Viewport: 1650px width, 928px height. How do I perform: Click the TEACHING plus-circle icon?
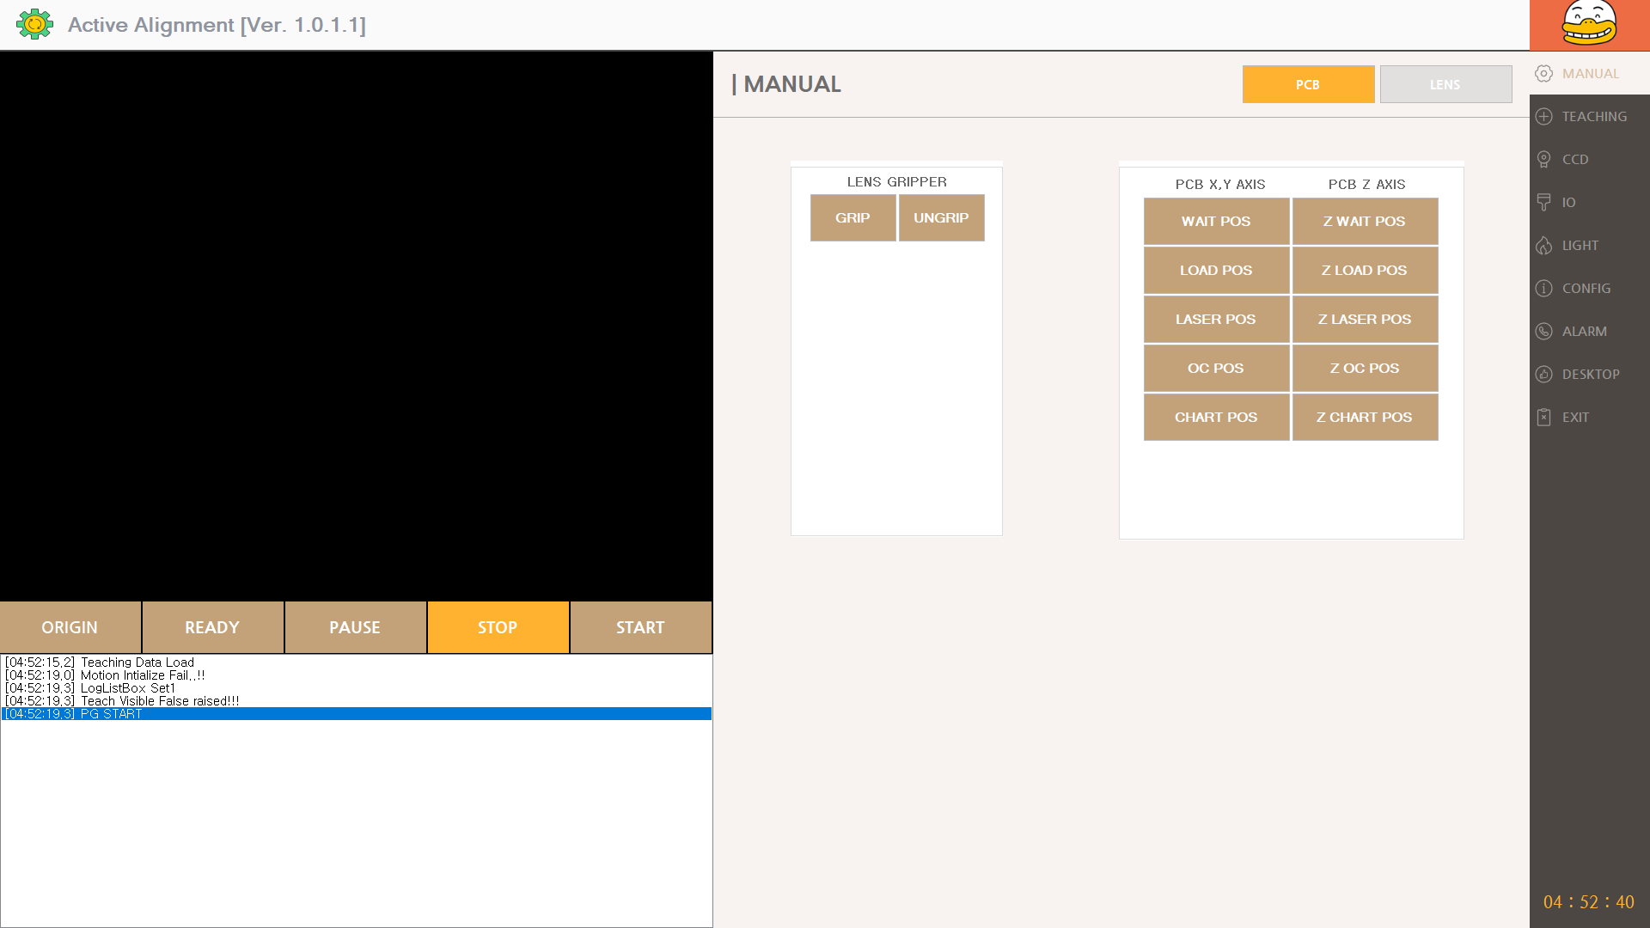1544,117
